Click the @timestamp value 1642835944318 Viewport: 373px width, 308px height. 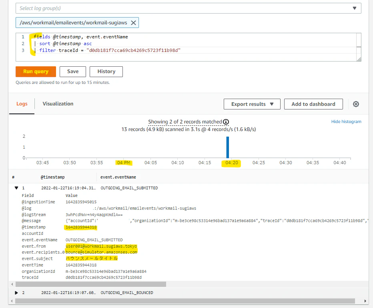pyautogui.click(x=81, y=227)
